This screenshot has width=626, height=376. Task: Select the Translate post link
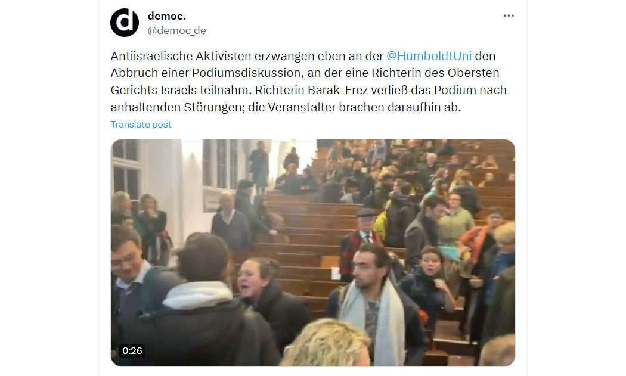(x=141, y=125)
